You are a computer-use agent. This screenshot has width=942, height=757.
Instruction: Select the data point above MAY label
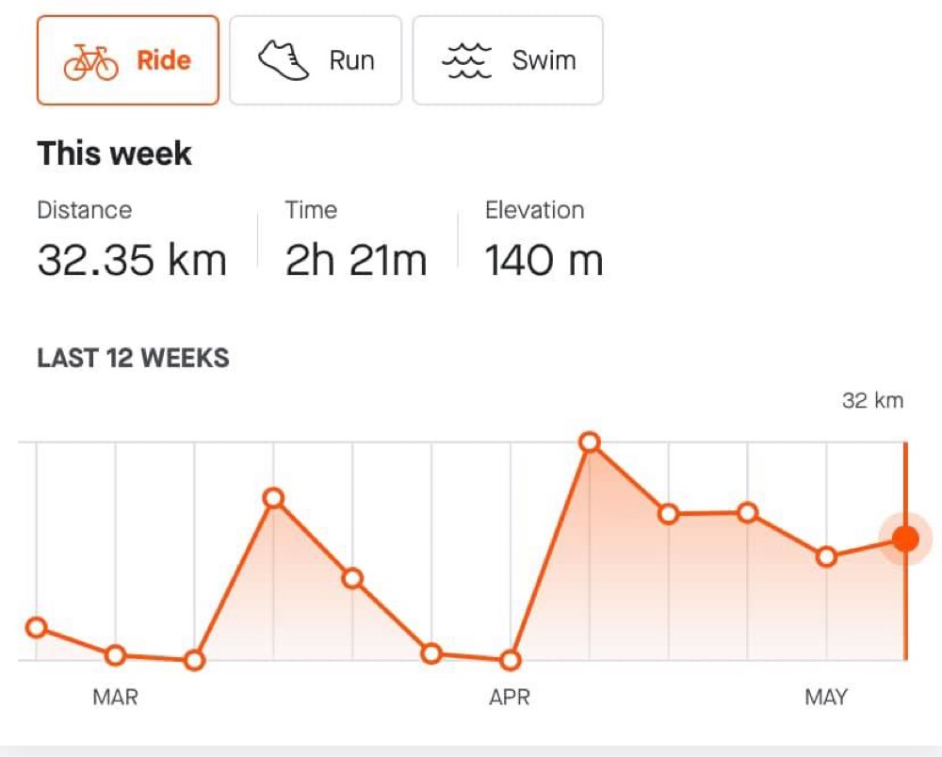pyautogui.click(x=826, y=556)
